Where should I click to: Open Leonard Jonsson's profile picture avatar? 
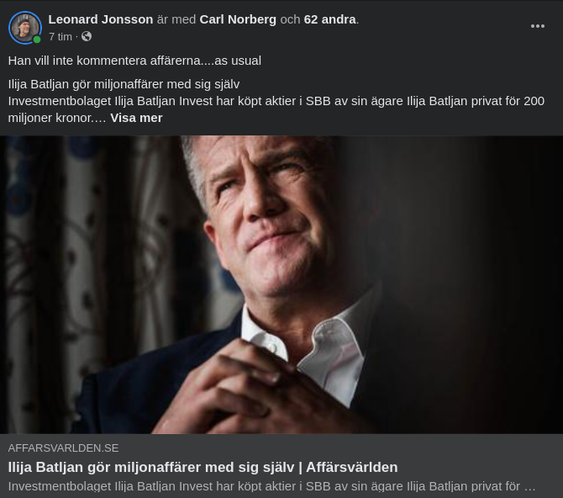(25, 28)
